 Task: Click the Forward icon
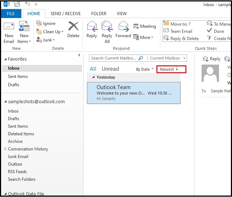124,26
